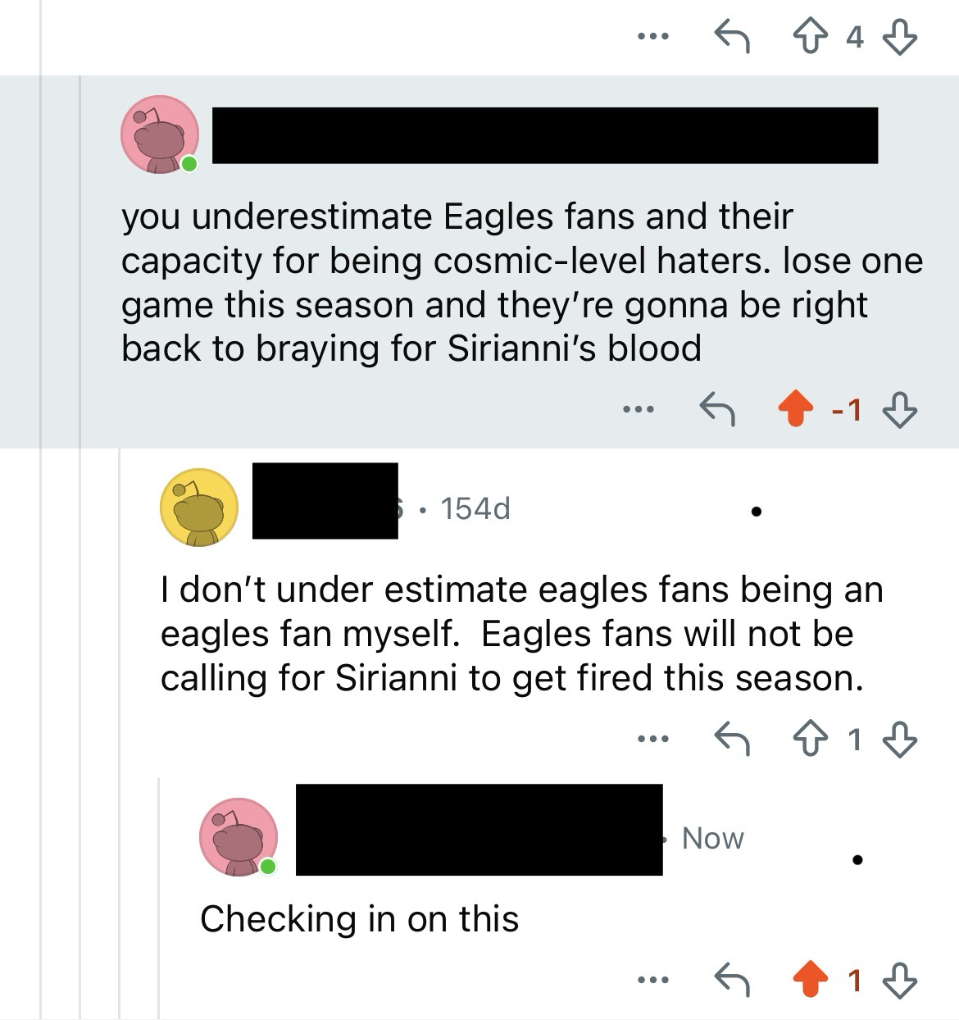Reply to the 'Checking in on this' comment
The height and width of the screenshot is (1020, 959).
coord(732,980)
